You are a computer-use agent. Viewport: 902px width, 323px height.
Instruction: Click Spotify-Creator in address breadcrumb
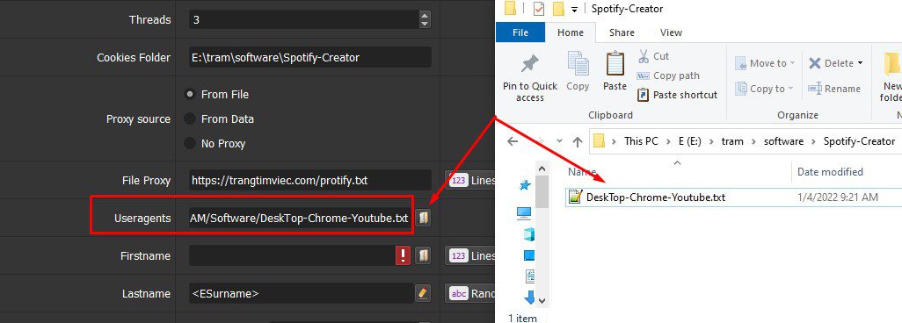click(x=859, y=141)
